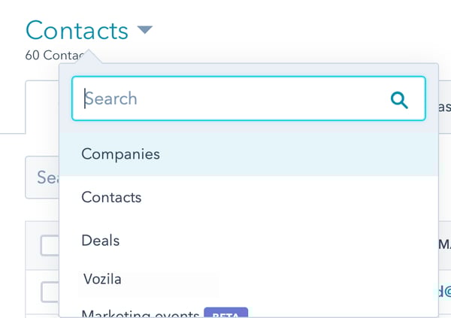
Task: Click the purple BETA badge
Action: point(225,313)
